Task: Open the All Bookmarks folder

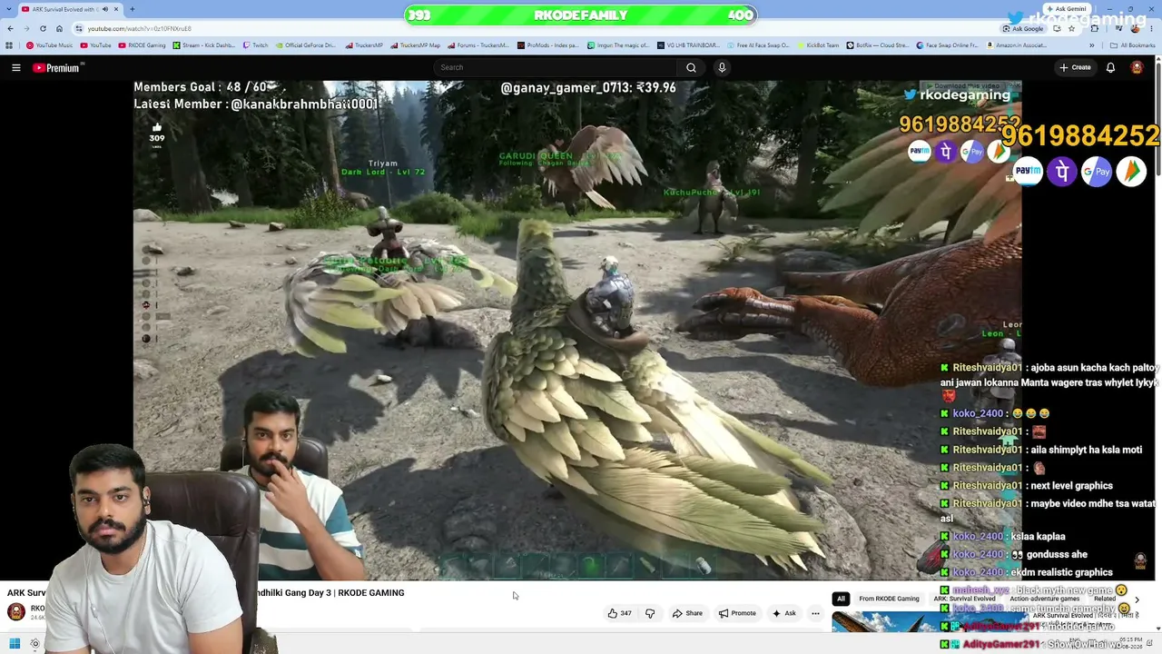Action: [1133, 45]
